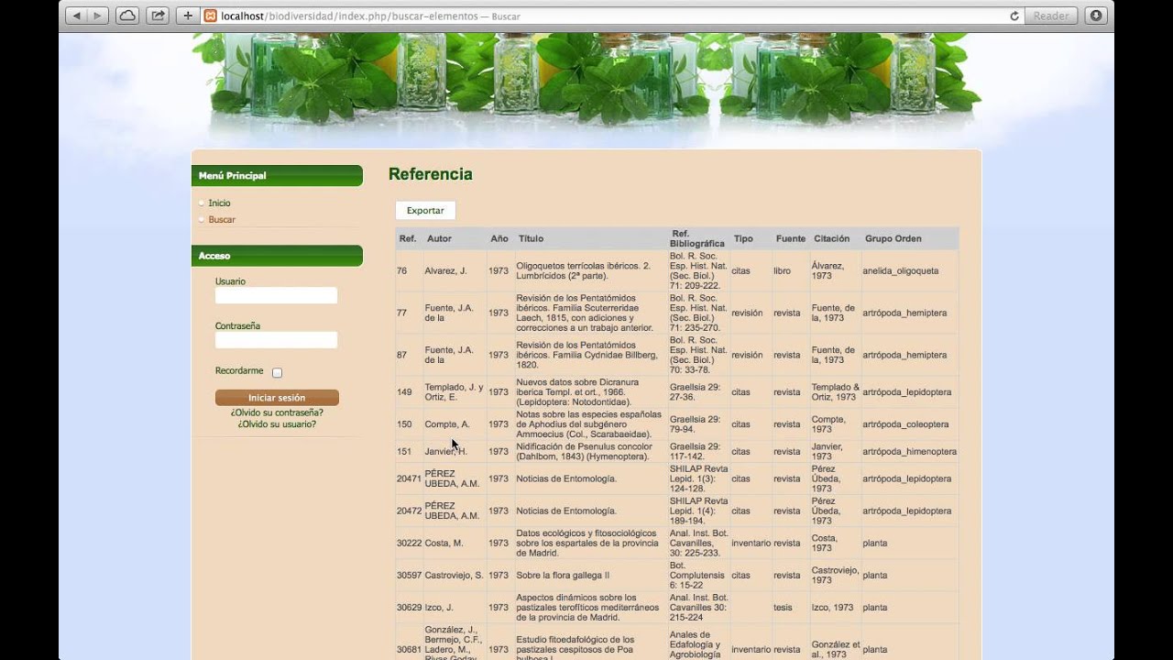Click the Año column header
The height and width of the screenshot is (660, 1173).
499,239
